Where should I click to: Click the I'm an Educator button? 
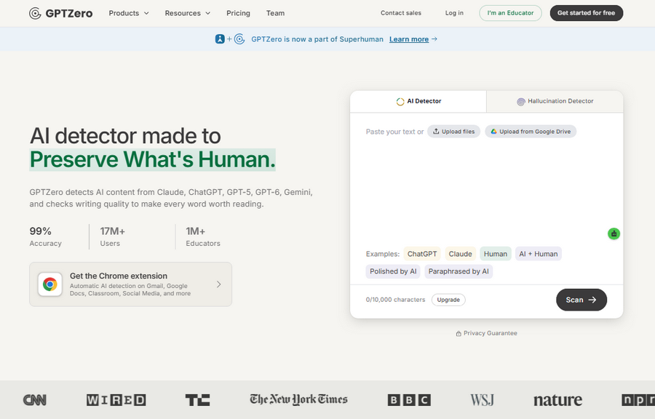(x=510, y=13)
